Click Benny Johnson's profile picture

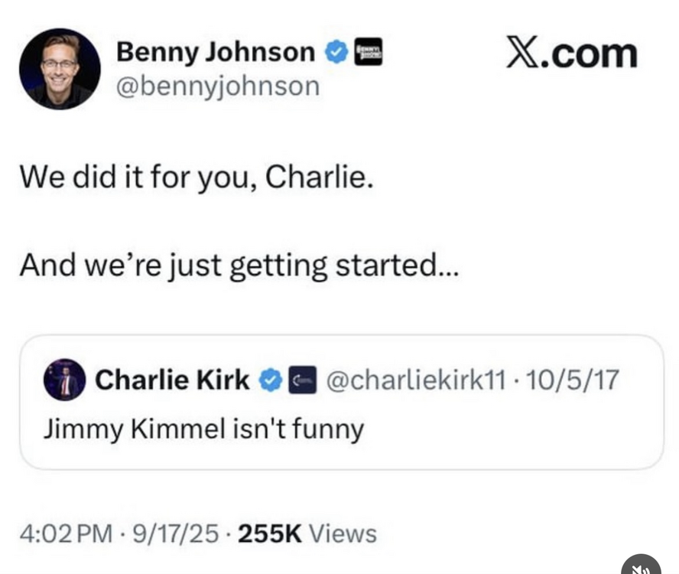coord(60,69)
